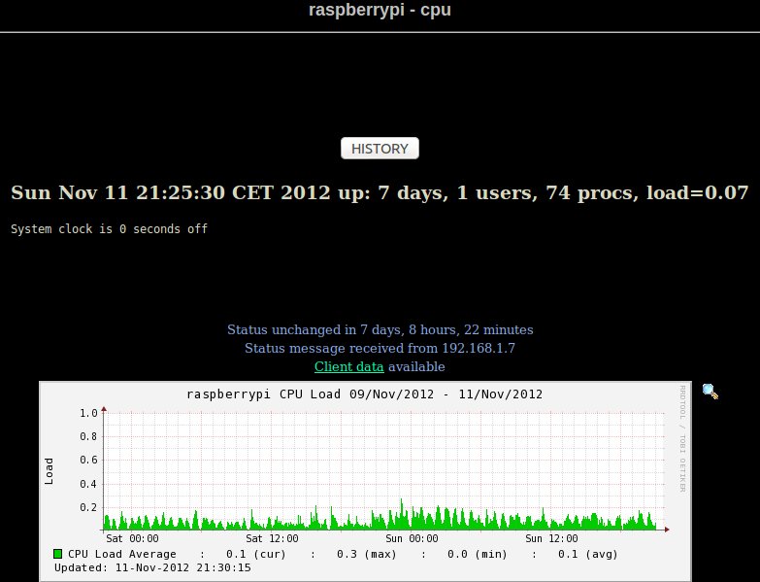760x582 pixels.
Task: Select the 'Status unchanged in 7 days' line
Action: click(380, 329)
